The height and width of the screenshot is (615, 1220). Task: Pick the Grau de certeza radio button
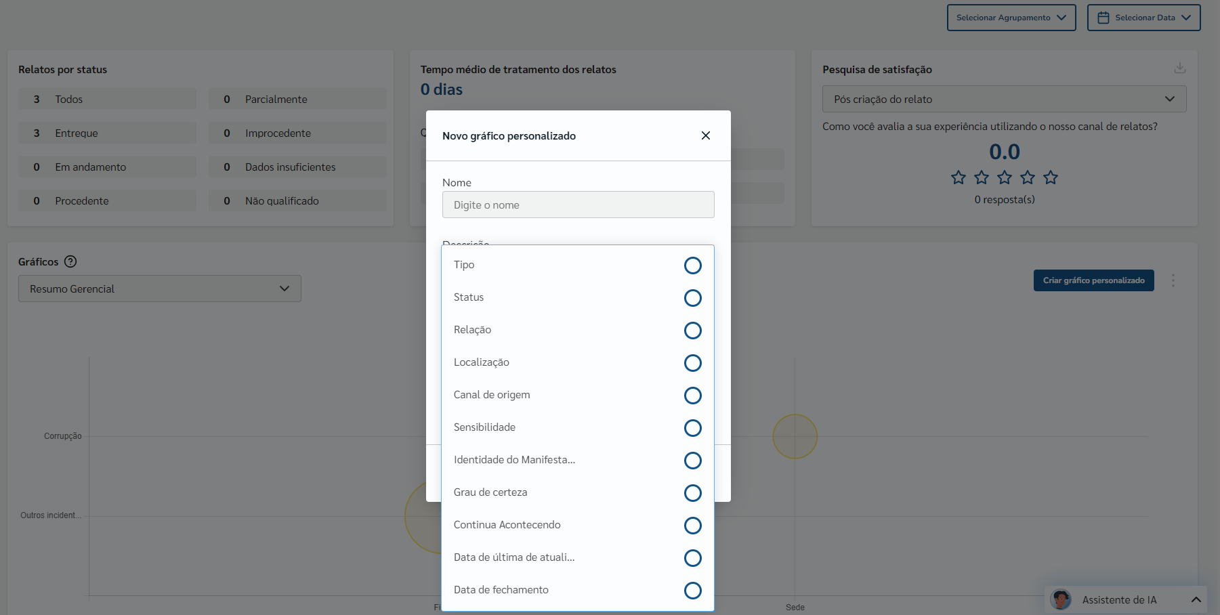click(x=692, y=493)
